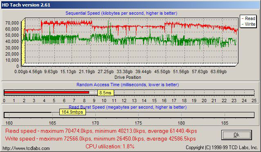
Task: Click the 15.13gb drive position label
Action: coord(68,72)
